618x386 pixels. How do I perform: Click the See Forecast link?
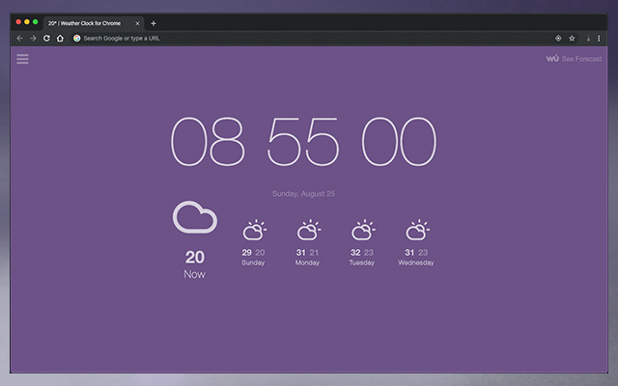[581, 59]
